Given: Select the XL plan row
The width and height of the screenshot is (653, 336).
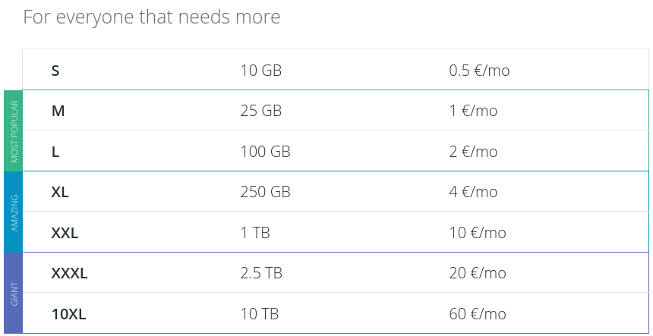Looking at the screenshot, I should click(x=336, y=191).
